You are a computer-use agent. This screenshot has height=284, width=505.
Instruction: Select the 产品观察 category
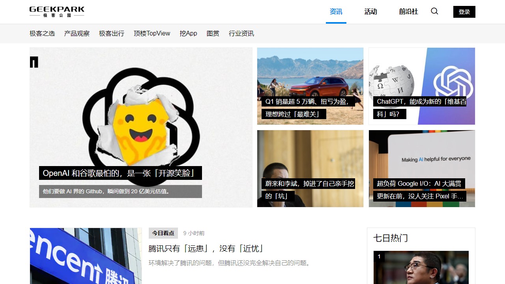pos(77,34)
